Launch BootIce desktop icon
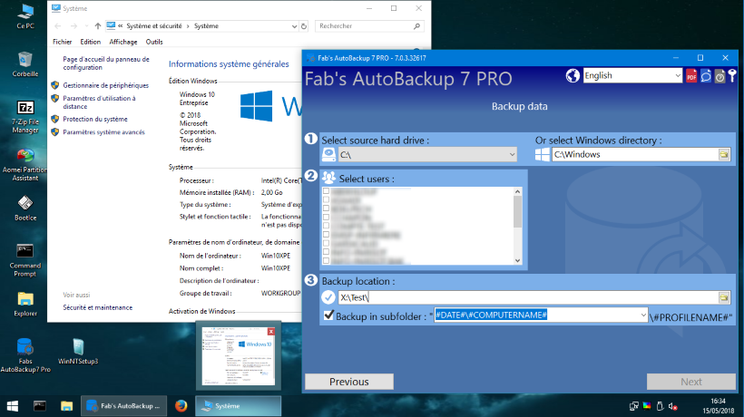The height and width of the screenshot is (417, 744). point(25,208)
